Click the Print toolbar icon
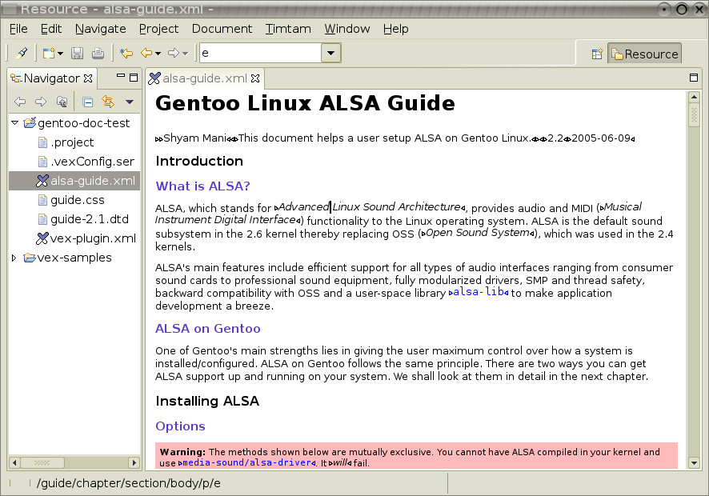The image size is (709, 496). pos(98,54)
